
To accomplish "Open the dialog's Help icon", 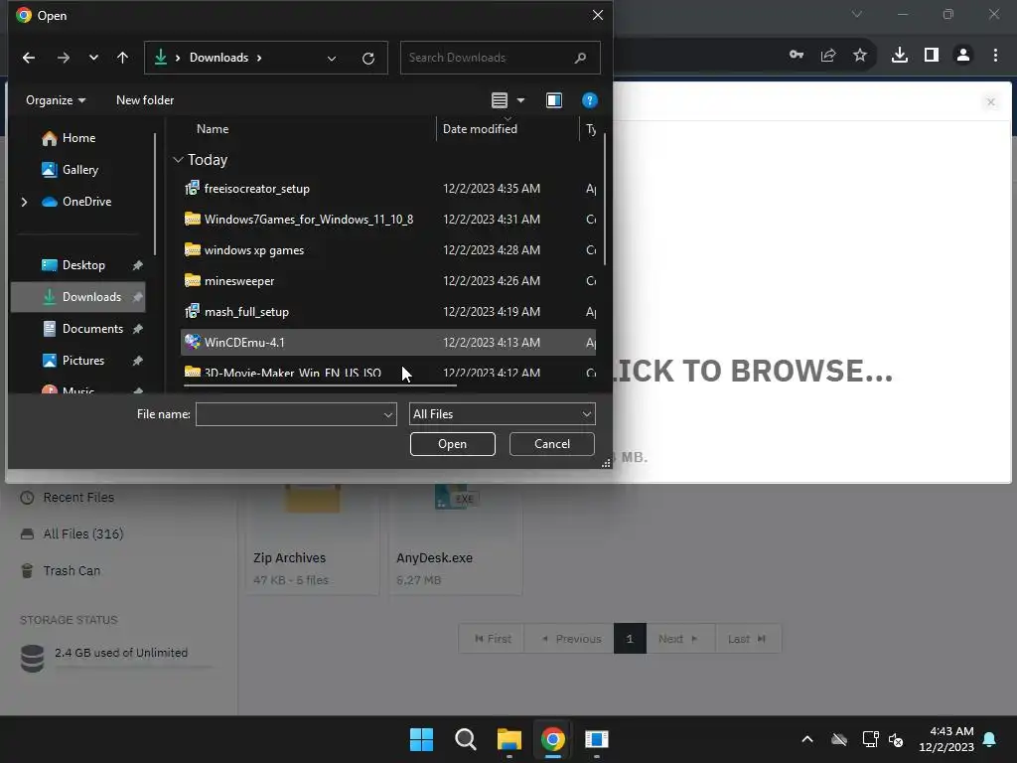I will [x=590, y=100].
